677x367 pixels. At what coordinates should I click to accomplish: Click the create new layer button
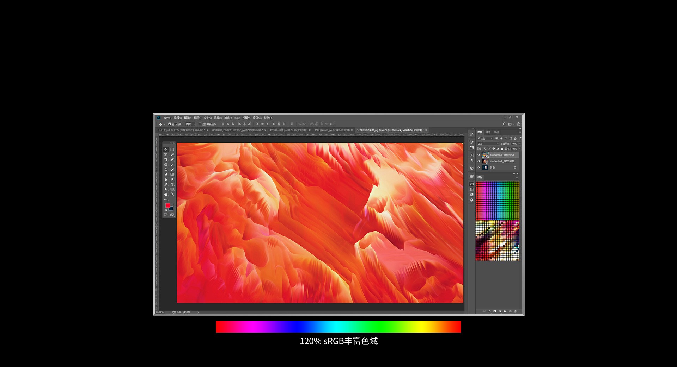[x=510, y=311]
